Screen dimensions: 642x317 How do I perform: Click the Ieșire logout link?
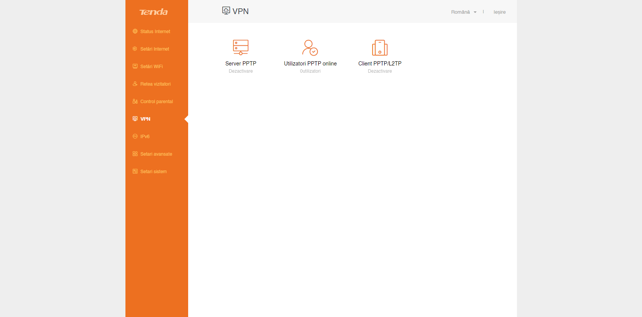499,12
